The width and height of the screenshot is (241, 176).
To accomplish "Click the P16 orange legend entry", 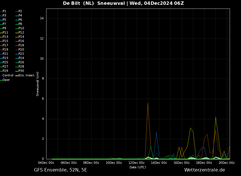I will [x=21, y=41].
